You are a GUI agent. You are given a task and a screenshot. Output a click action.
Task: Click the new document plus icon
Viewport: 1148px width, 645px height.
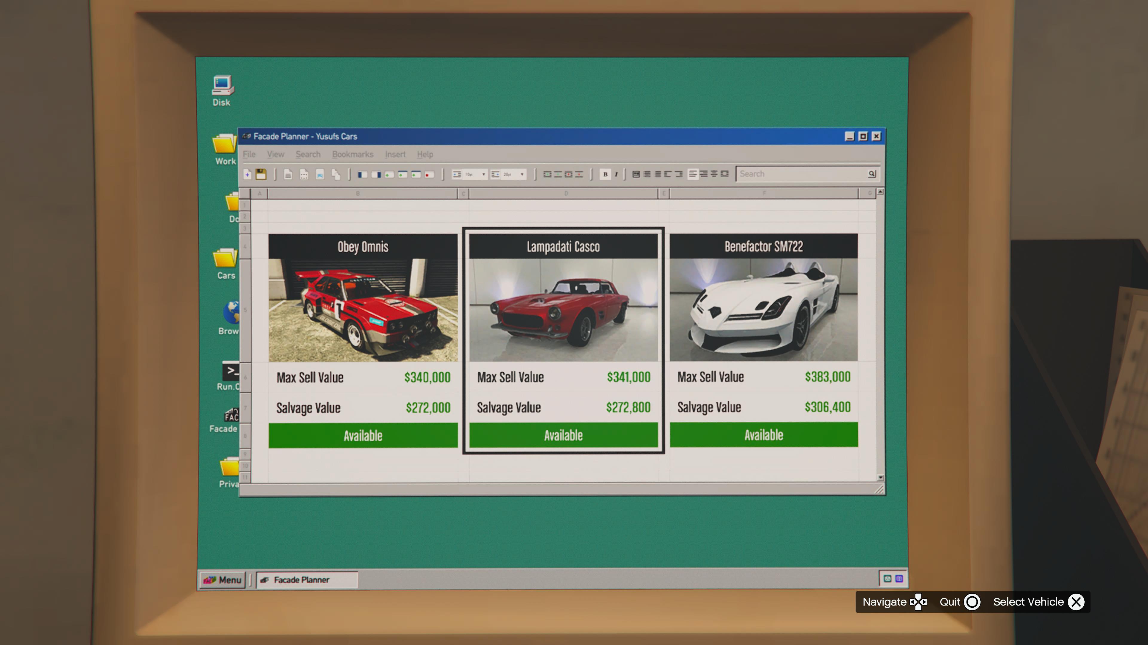click(x=247, y=174)
